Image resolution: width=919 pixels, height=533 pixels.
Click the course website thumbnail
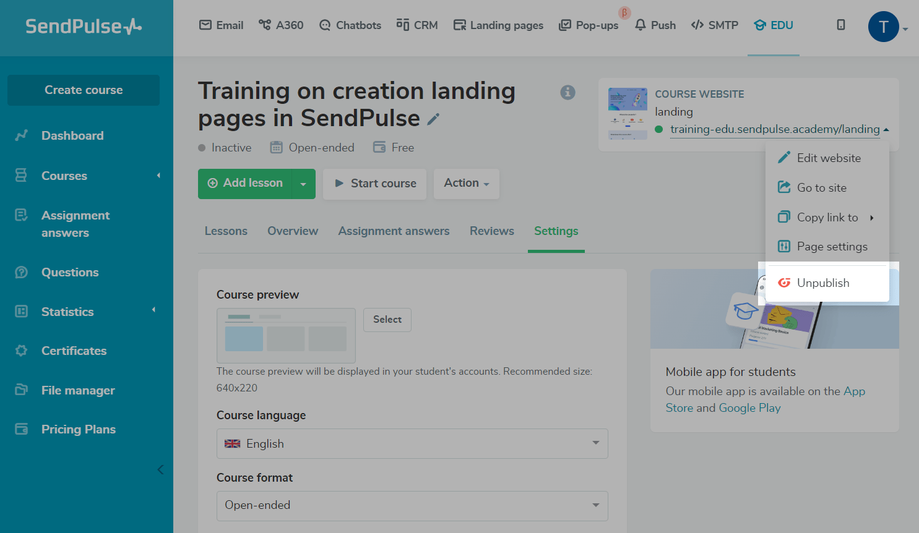628,113
